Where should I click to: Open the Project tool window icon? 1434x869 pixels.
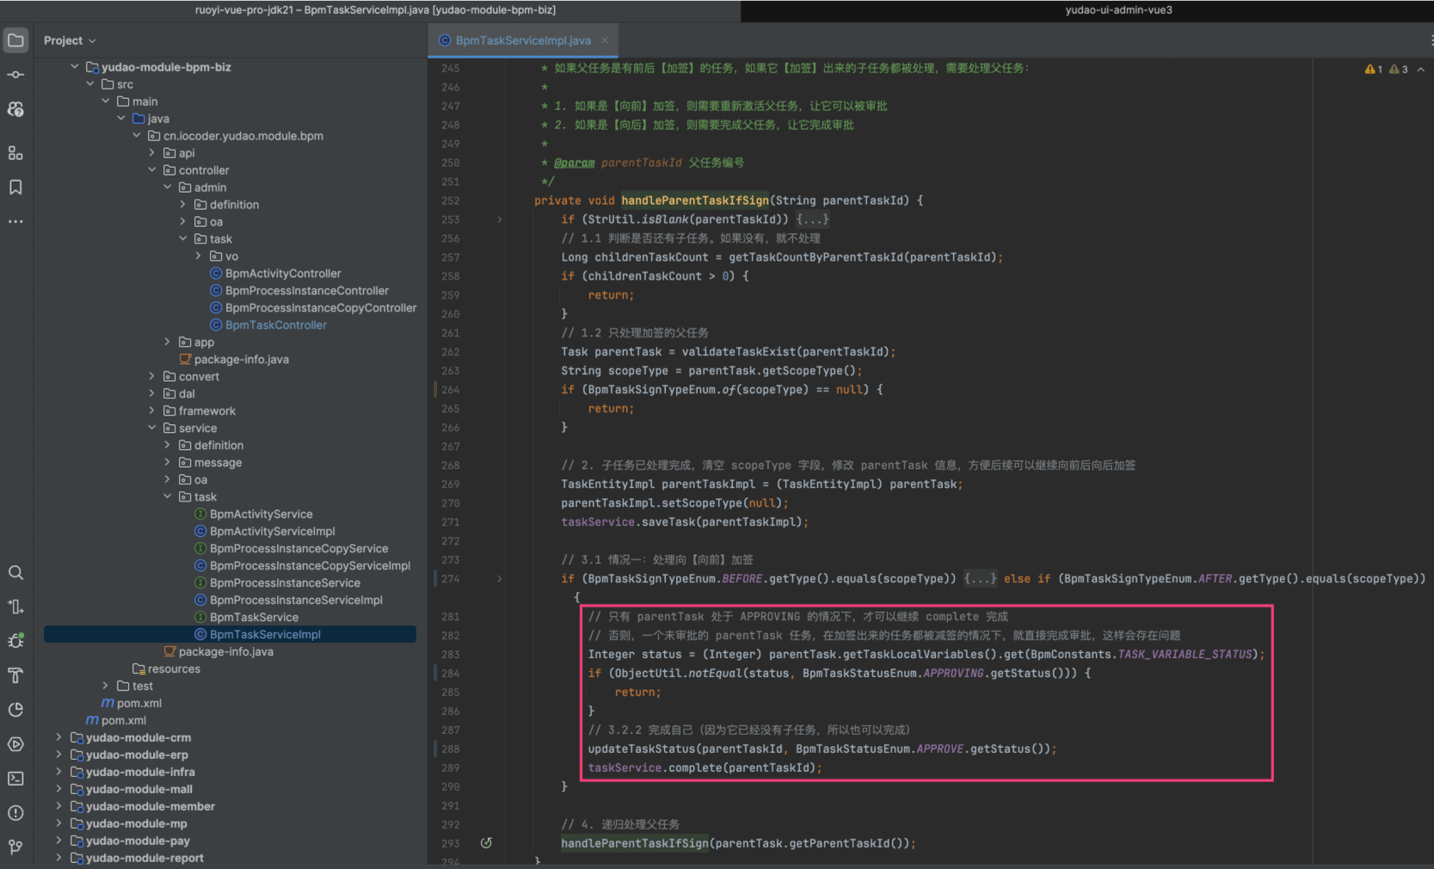(15, 40)
